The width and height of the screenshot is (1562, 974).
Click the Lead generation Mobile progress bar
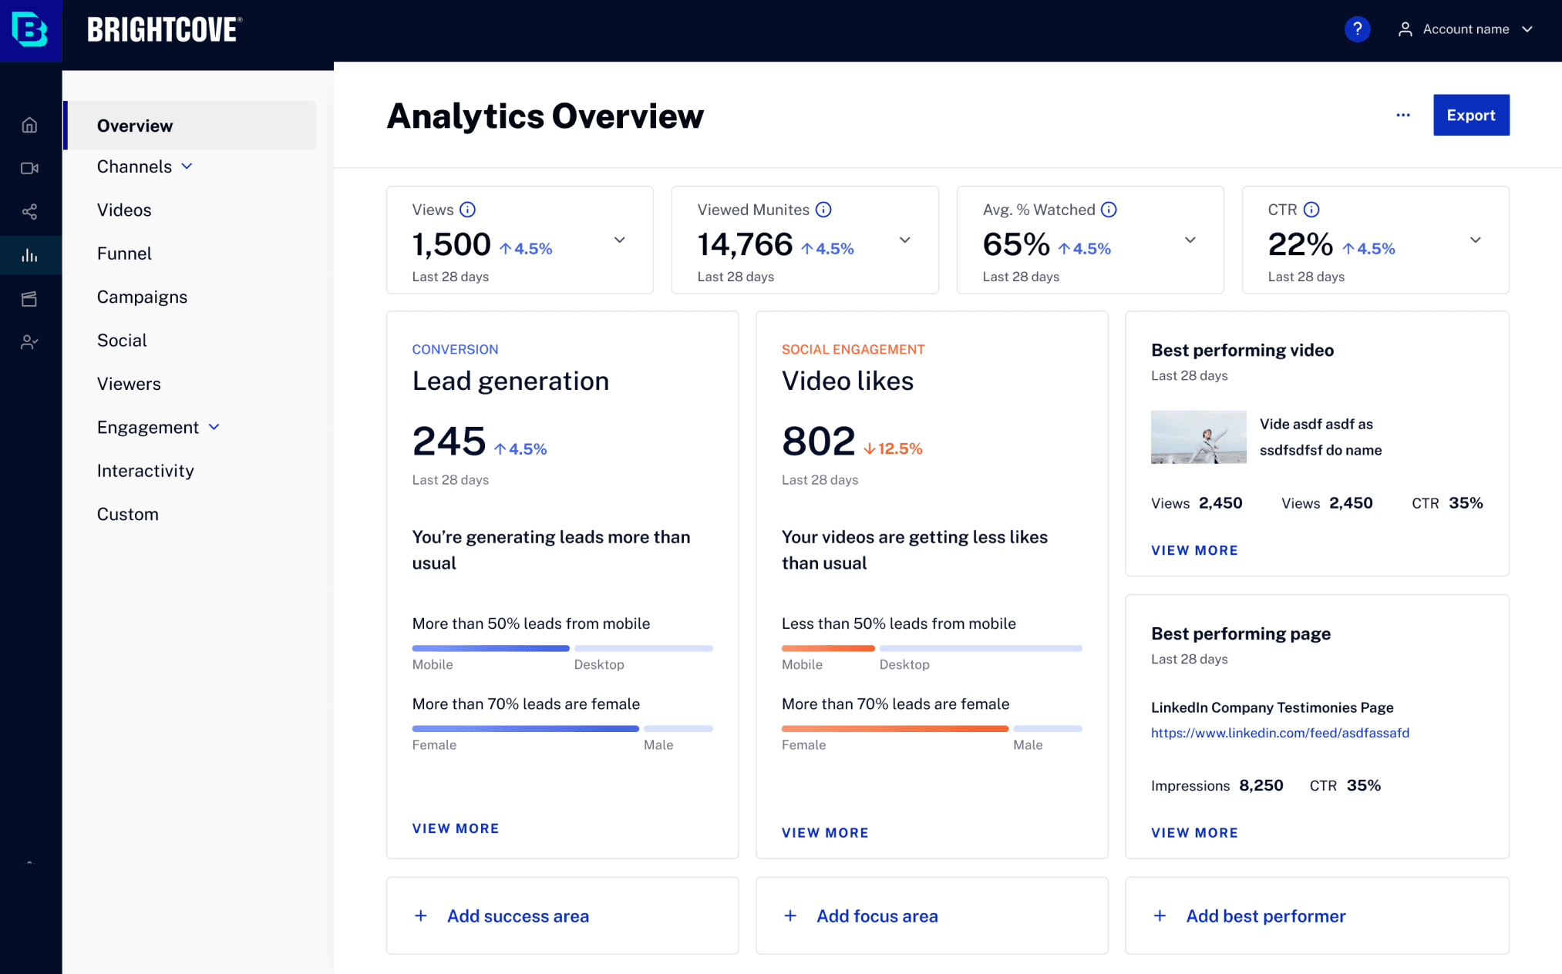tap(490, 648)
